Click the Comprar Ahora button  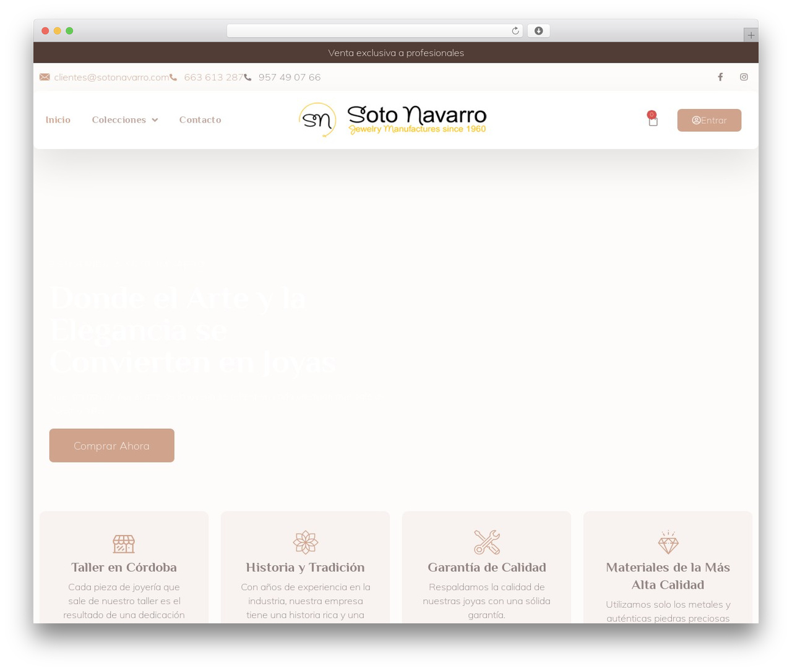click(112, 446)
